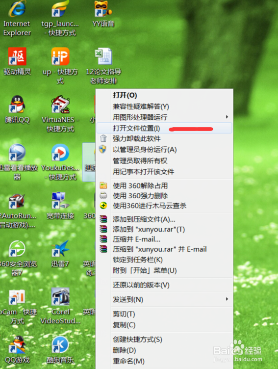Choose 压缩并 E-mail... entry
Viewport: 278px width, 369px height.
click(x=164, y=239)
